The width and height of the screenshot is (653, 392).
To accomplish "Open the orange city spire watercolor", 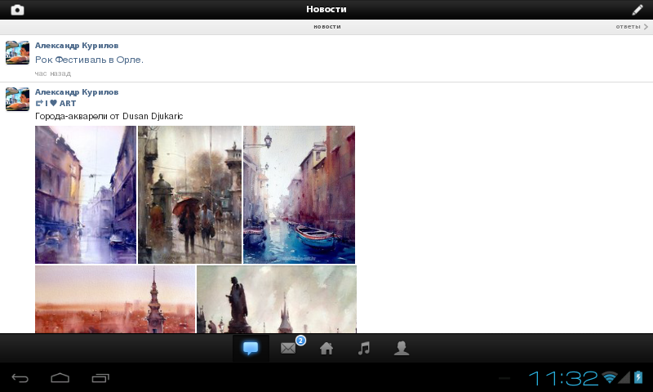I will click(115, 299).
